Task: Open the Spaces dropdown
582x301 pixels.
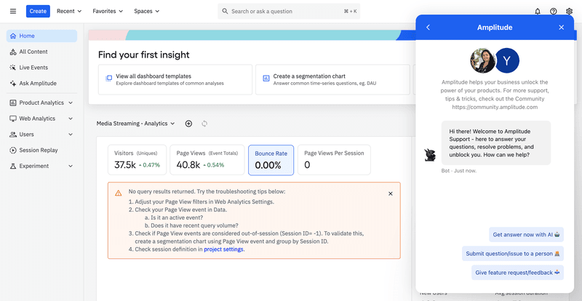Action: 147,11
